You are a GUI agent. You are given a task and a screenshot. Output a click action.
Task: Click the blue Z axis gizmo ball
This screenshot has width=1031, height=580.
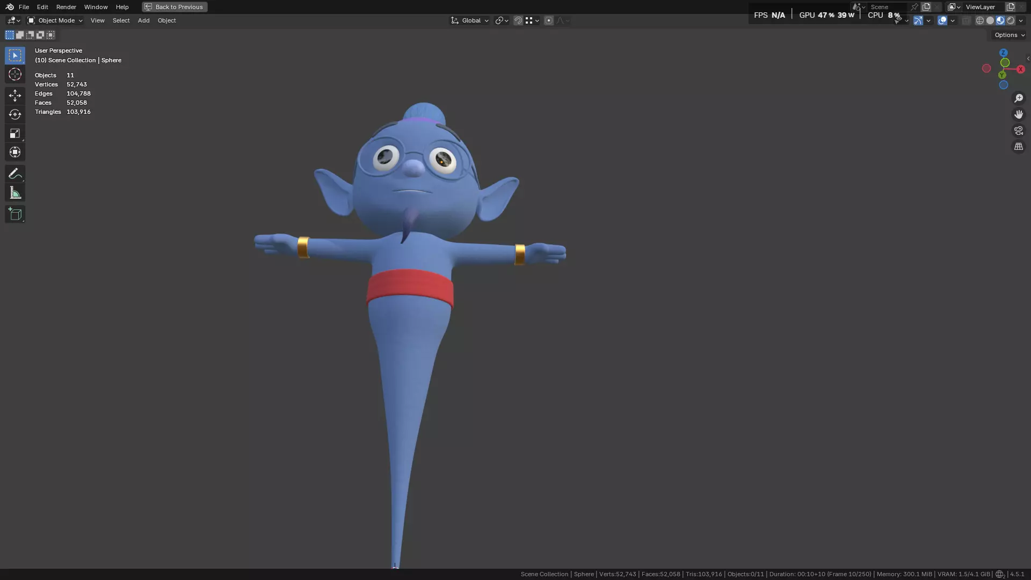tap(1003, 53)
